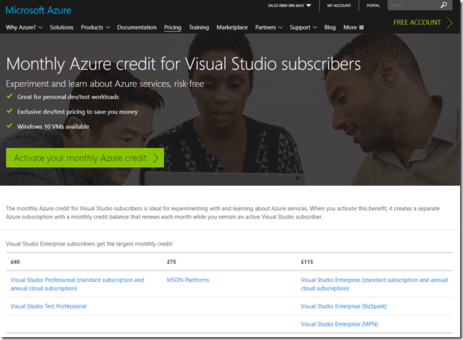Click the FREE ACCOUNT button

[x=417, y=23]
